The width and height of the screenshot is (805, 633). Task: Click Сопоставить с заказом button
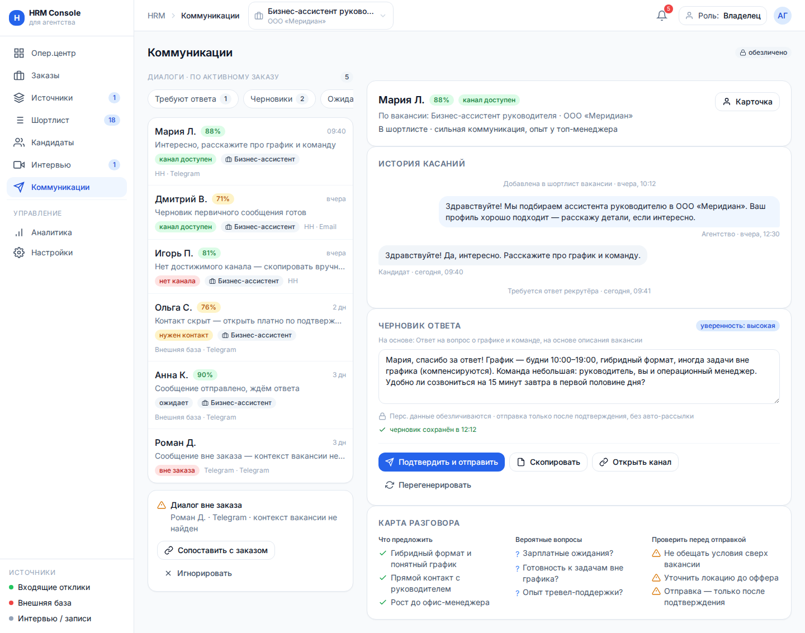tap(216, 550)
